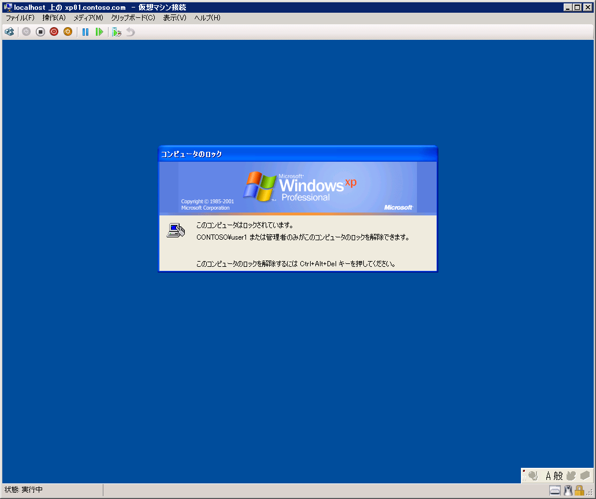Toggle pause on the virtual machine

85,32
